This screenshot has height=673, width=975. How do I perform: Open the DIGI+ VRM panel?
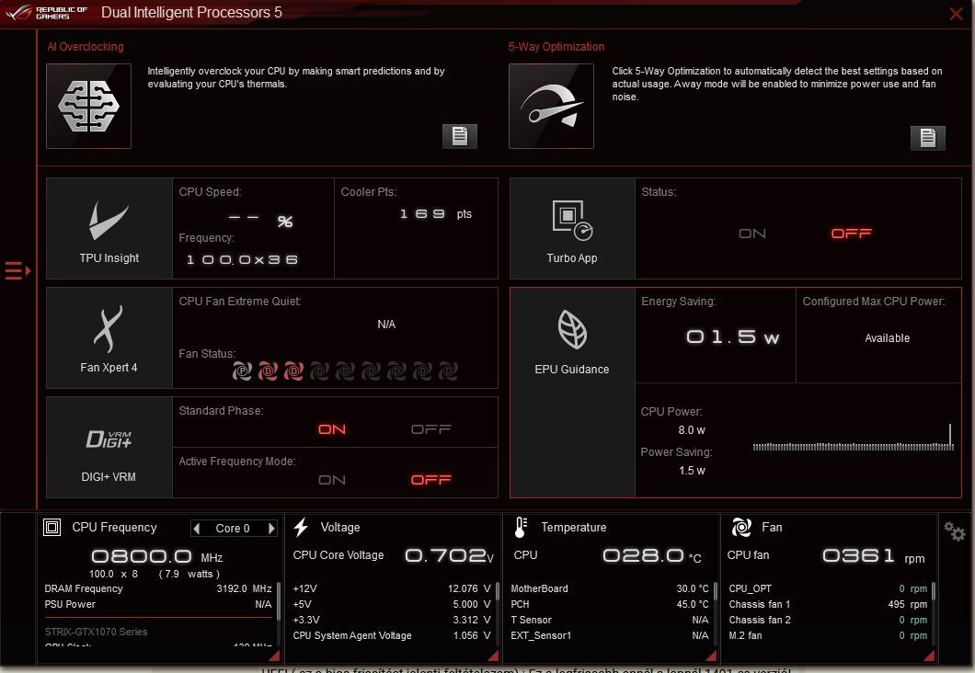pyautogui.click(x=109, y=448)
